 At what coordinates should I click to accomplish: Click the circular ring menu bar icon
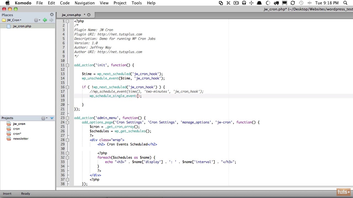268,3
